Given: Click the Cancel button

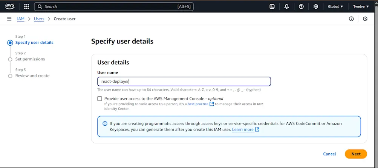Looking at the screenshot, I should click(329, 154).
